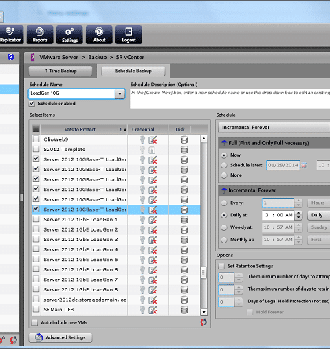330x349 pixels.
Task: Click the VM list scrollbar thumb
Action: (x=203, y=272)
